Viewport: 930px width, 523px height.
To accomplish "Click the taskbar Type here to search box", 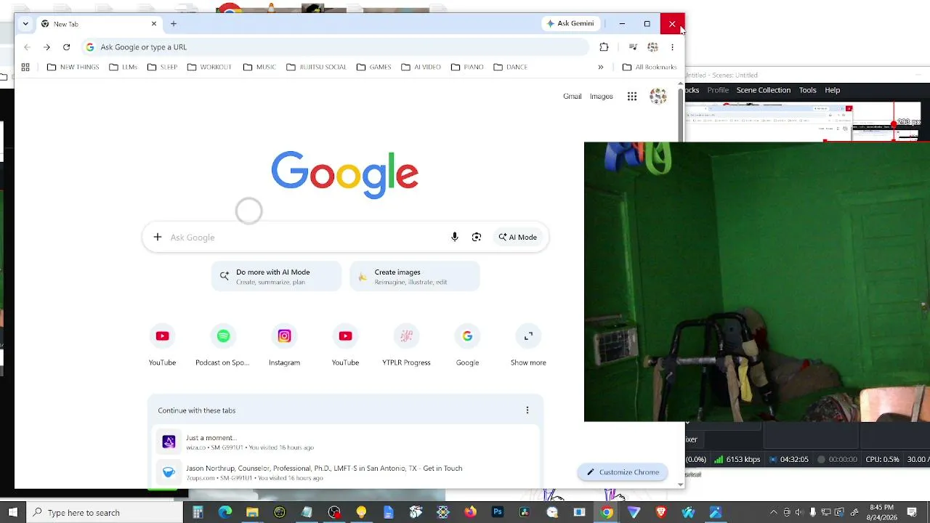I will [x=105, y=513].
